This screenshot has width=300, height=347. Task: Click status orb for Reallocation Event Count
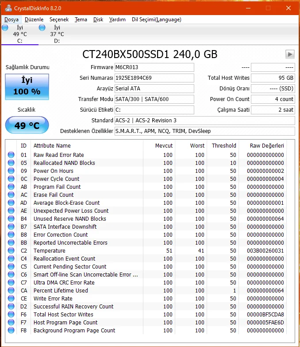[11, 258]
